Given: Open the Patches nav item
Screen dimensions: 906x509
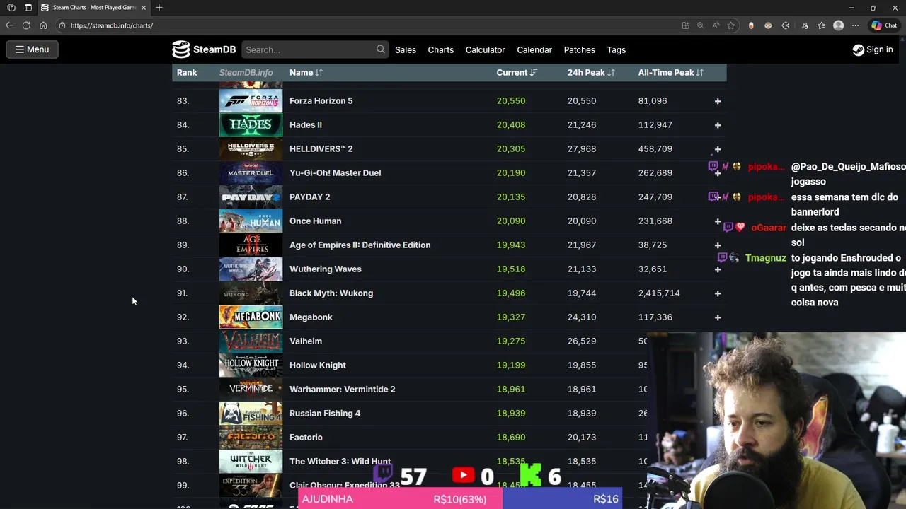Looking at the screenshot, I should tap(579, 49).
